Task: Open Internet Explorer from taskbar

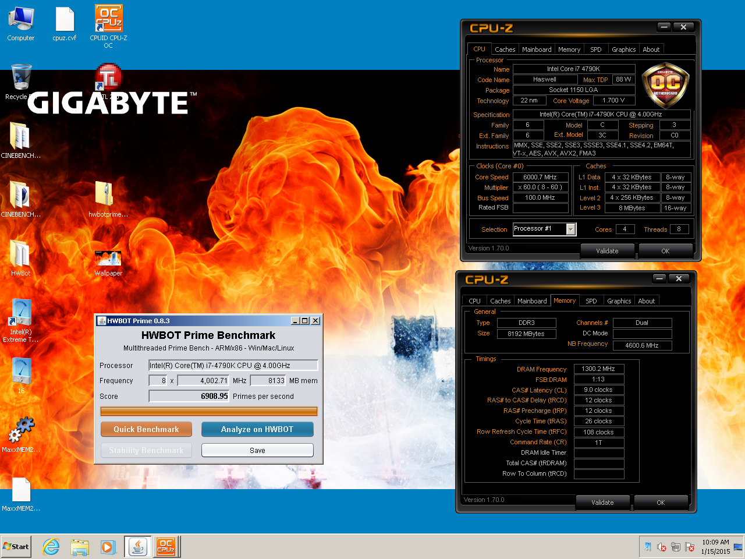Action: point(51,547)
